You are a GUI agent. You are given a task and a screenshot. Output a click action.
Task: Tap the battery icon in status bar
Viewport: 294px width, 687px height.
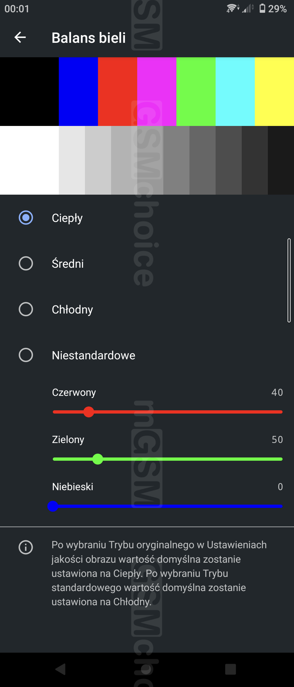262,8
